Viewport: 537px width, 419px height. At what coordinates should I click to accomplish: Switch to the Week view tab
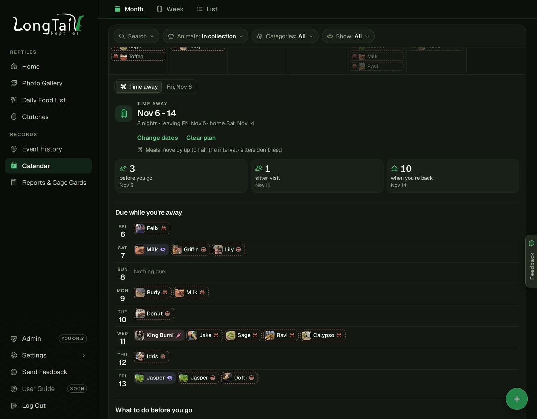coord(170,9)
